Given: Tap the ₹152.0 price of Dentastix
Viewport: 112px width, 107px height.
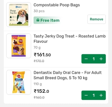Looking at the screenshot, I should [41, 91].
